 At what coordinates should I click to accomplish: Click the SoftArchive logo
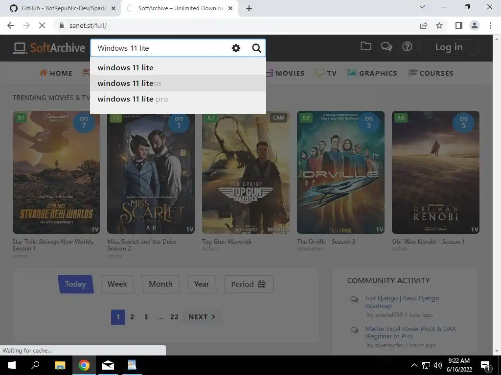49,48
